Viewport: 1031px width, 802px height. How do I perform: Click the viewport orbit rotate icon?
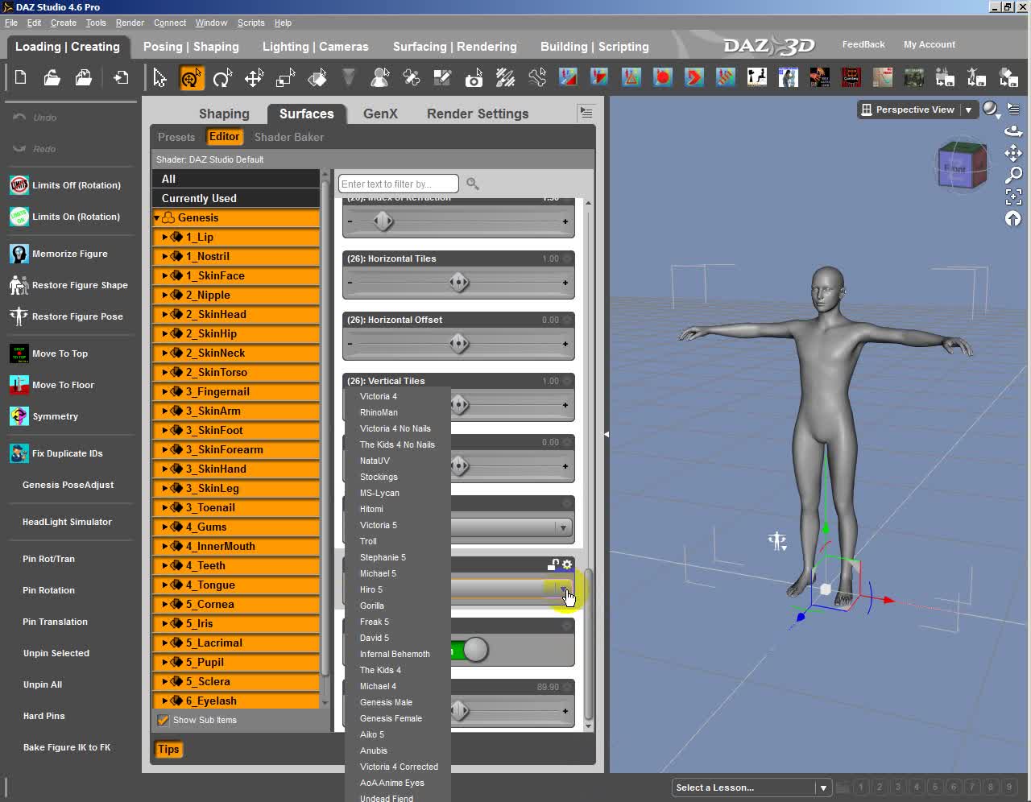(1013, 131)
